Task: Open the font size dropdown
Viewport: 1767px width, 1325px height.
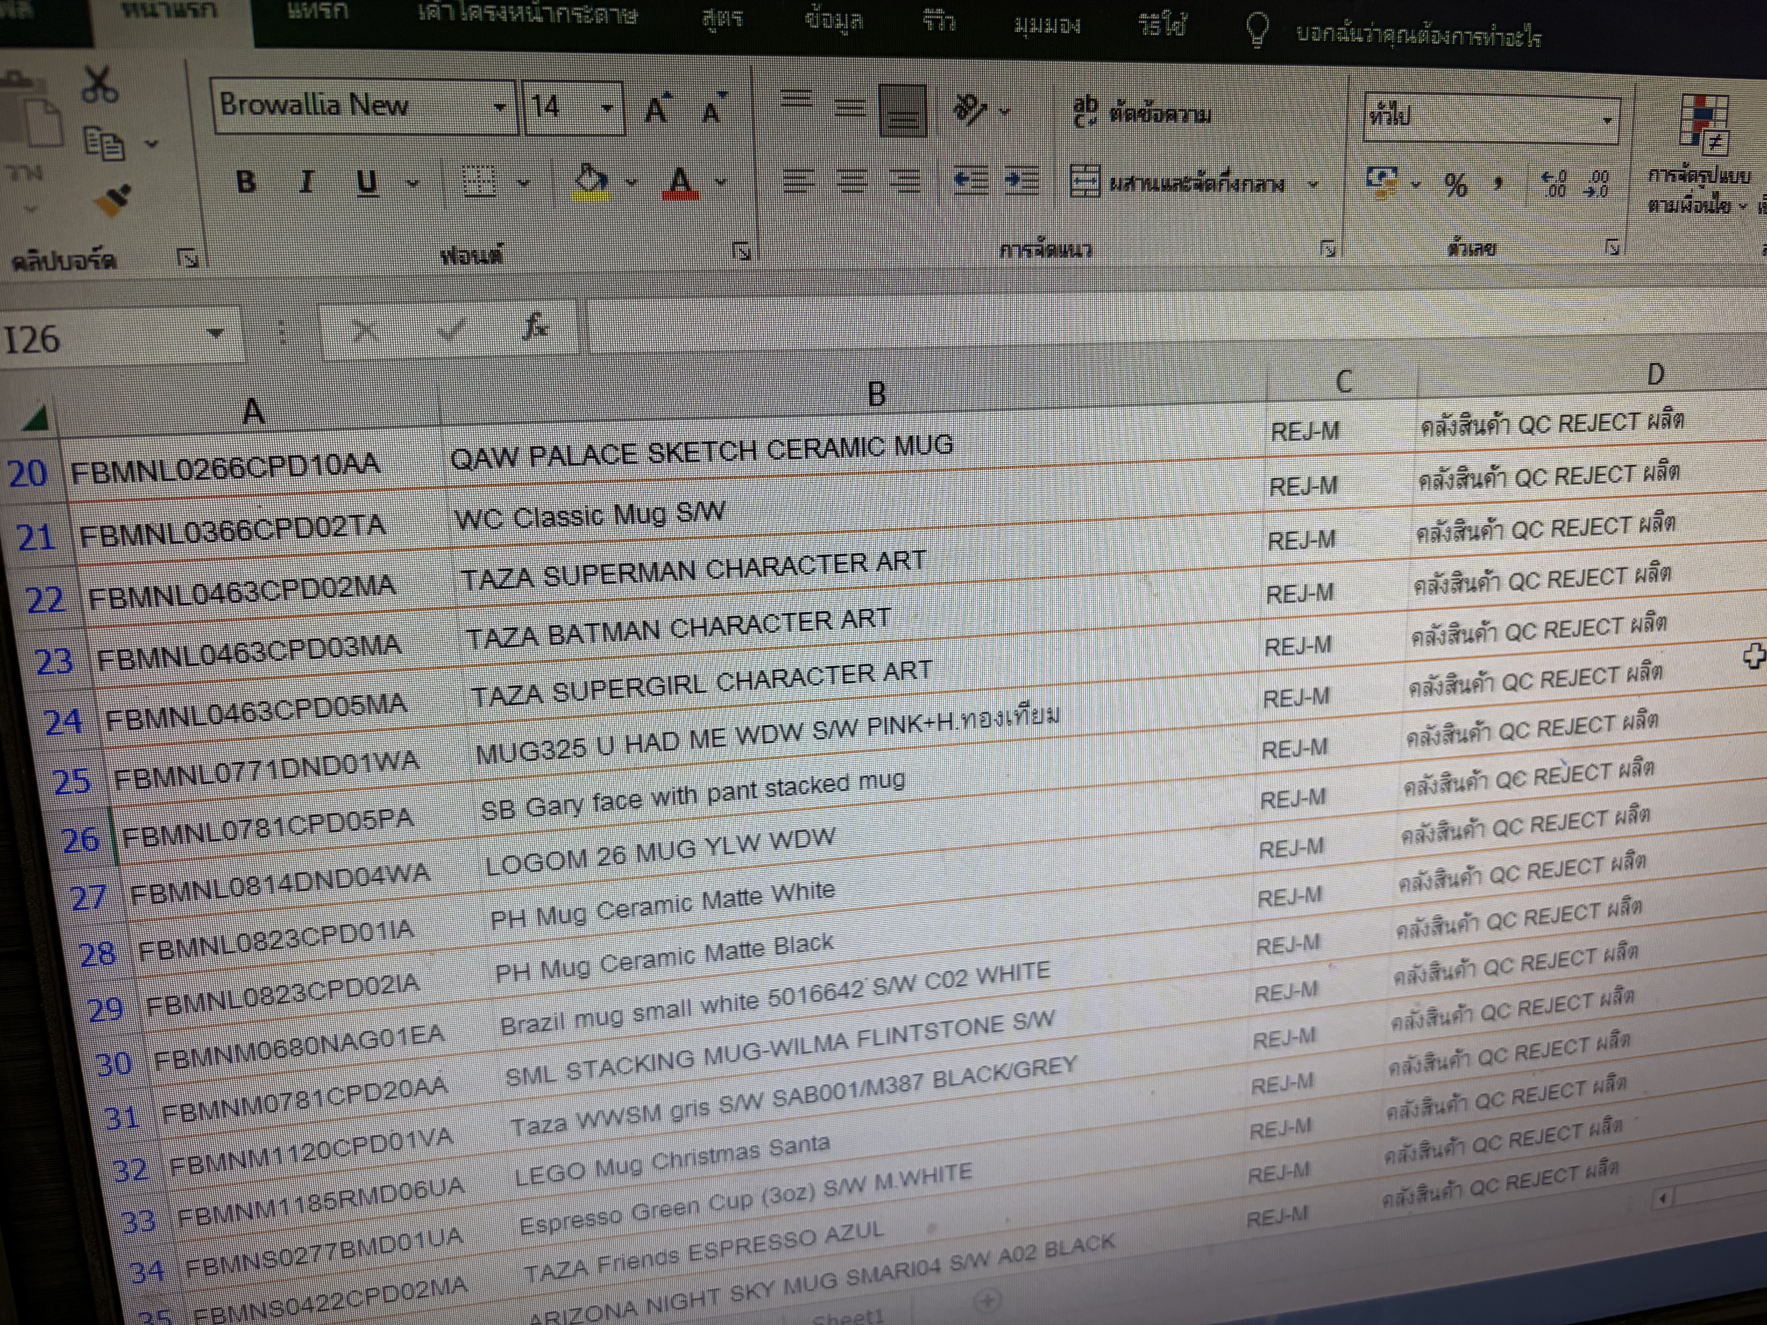Action: coord(607,108)
